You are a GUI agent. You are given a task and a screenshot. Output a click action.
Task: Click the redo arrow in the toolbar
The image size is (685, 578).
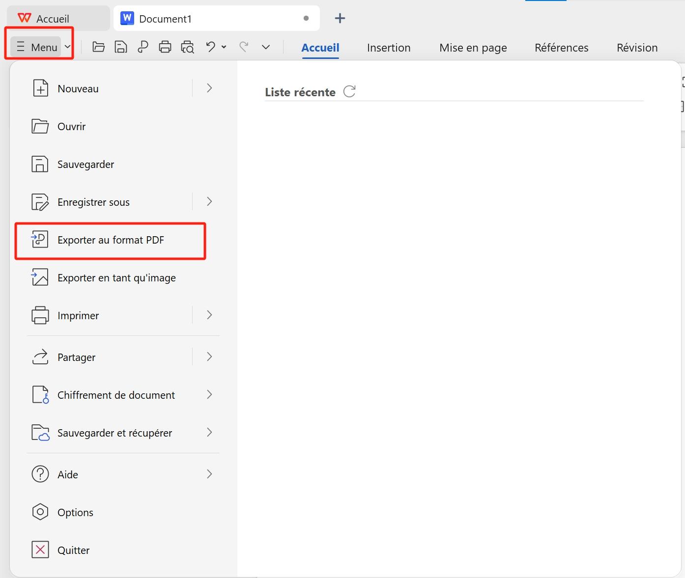243,47
